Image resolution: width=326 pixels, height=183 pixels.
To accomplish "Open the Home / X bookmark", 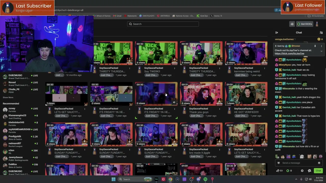I will coord(216,16).
